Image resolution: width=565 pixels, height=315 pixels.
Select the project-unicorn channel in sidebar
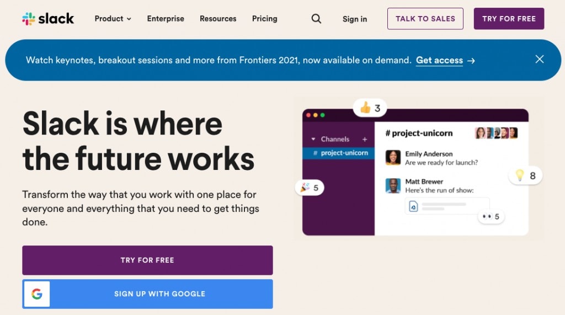click(339, 153)
